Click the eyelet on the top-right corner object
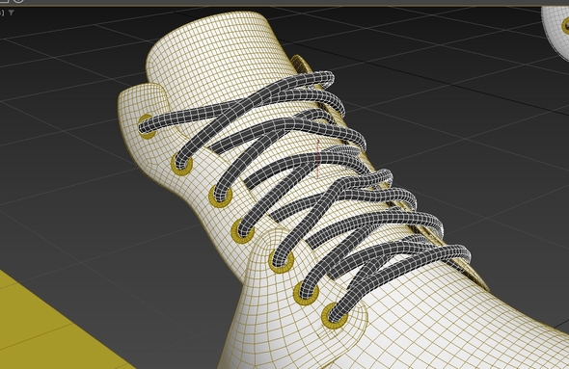Image resolution: width=569 pixels, height=369 pixels. click(565, 26)
